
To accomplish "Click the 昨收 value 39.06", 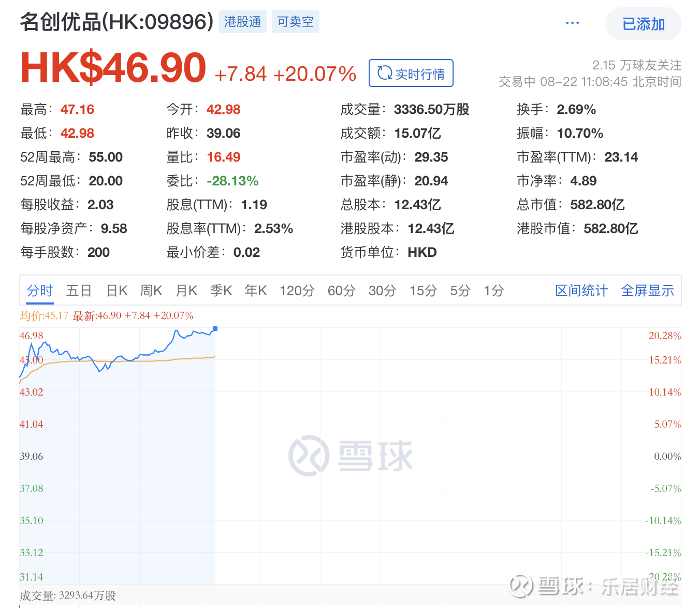I will click(x=224, y=133).
